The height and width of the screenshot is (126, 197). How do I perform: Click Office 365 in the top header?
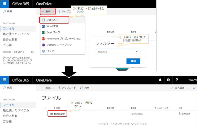[20, 4]
